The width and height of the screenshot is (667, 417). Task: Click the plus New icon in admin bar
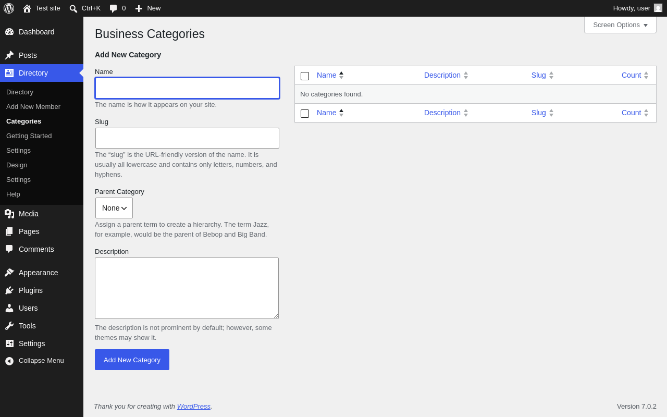(139, 8)
